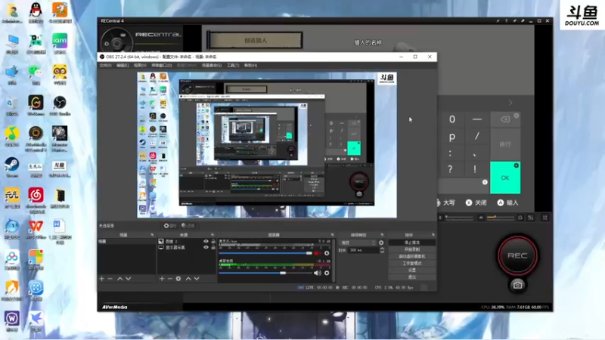Open the scene transition type dropdown
The width and height of the screenshot is (605, 340).
coord(358,243)
